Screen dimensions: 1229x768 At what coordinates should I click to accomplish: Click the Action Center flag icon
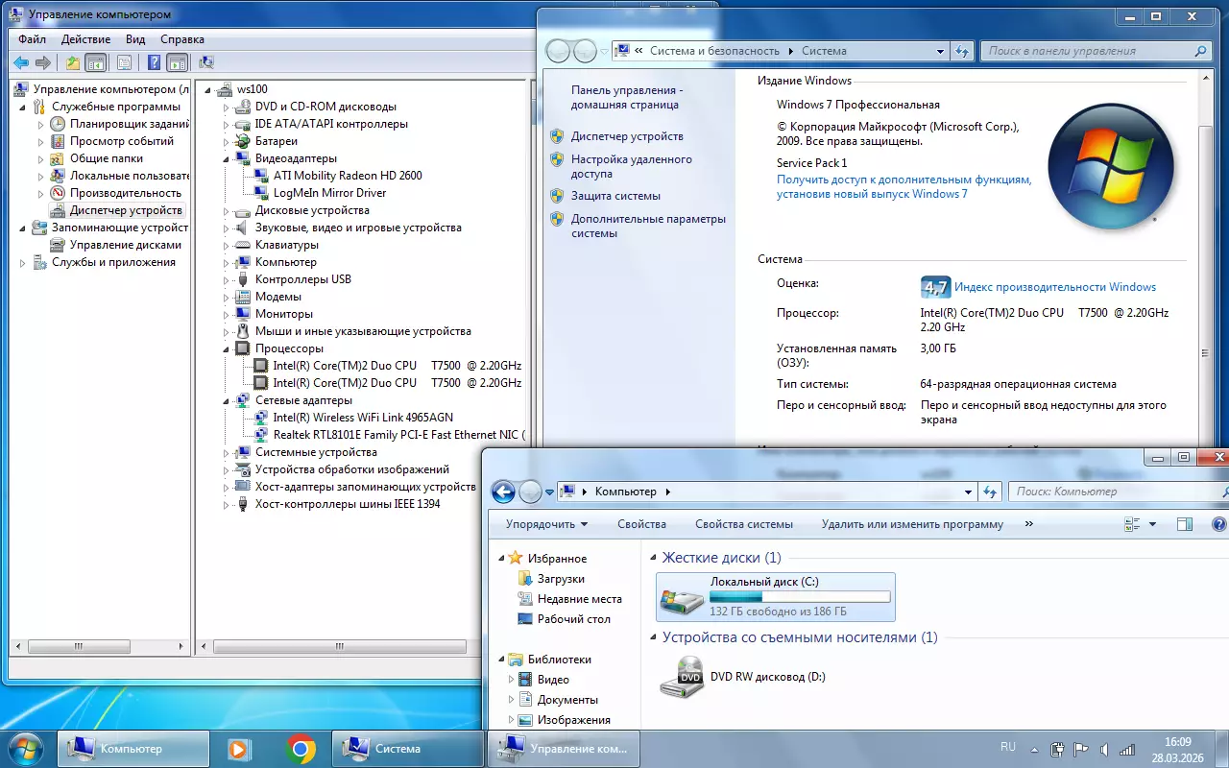pos(1081,748)
